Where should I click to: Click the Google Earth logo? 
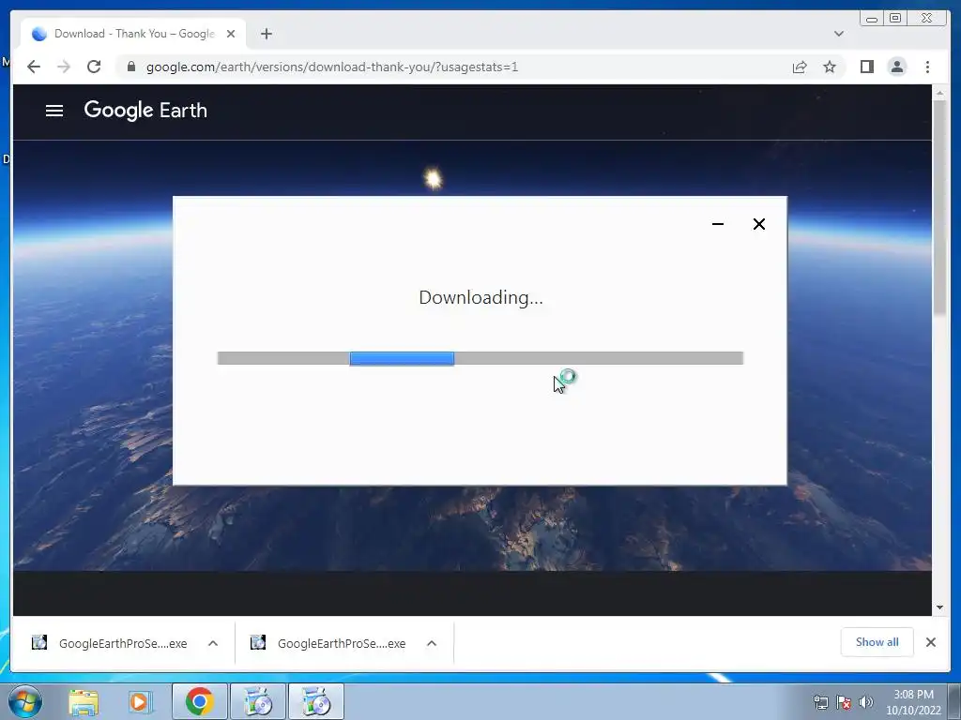pos(145,111)
